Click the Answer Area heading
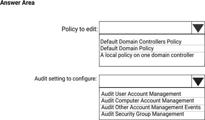Screen dimensions: 205x120 click(x=17, y=3)
